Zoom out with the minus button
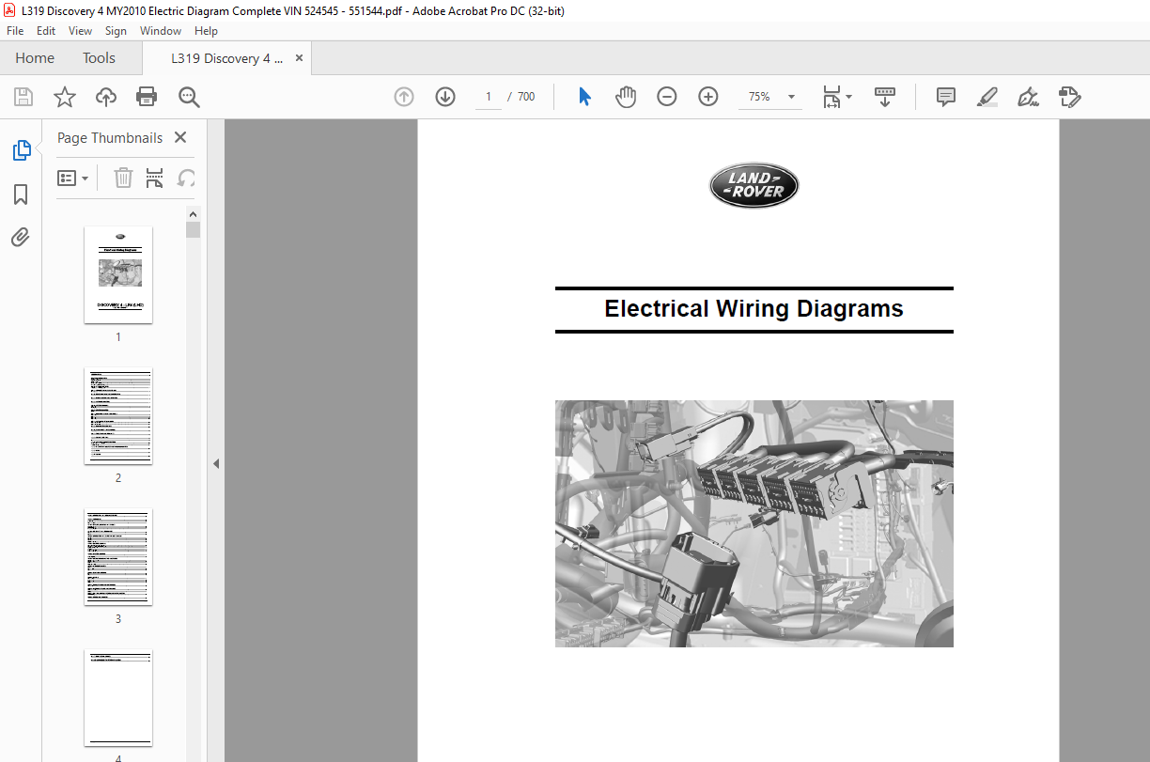Viewport: 1150px width, 762px height. (x=667, y=97)
